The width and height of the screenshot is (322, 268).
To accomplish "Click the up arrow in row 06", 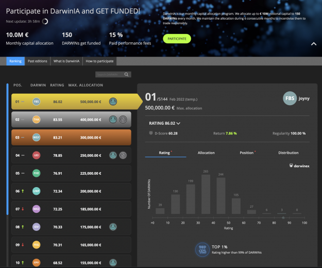I will pyautogui.click(x=23, y=191).
